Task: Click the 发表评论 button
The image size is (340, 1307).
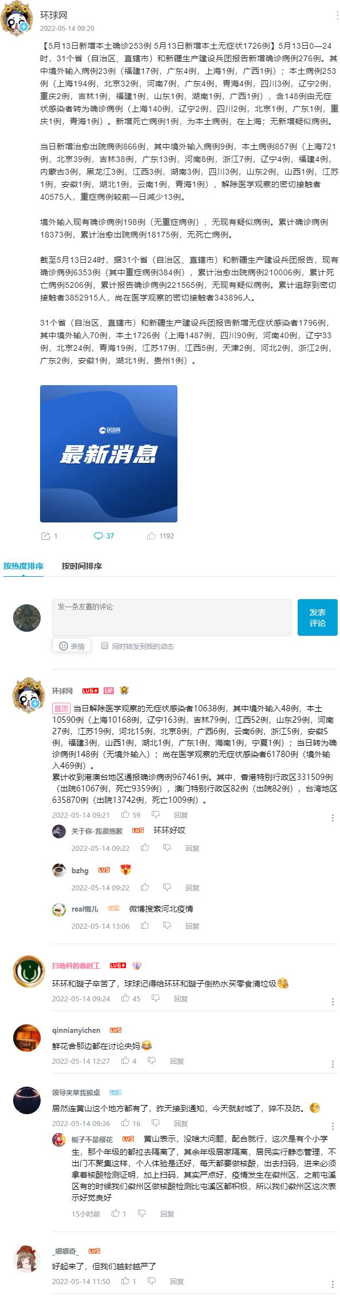Action: click(318, 617)
